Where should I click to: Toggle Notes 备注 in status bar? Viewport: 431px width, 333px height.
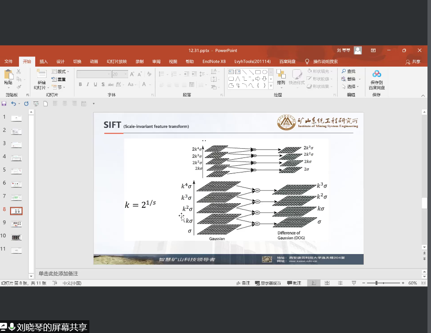(243, 283)
